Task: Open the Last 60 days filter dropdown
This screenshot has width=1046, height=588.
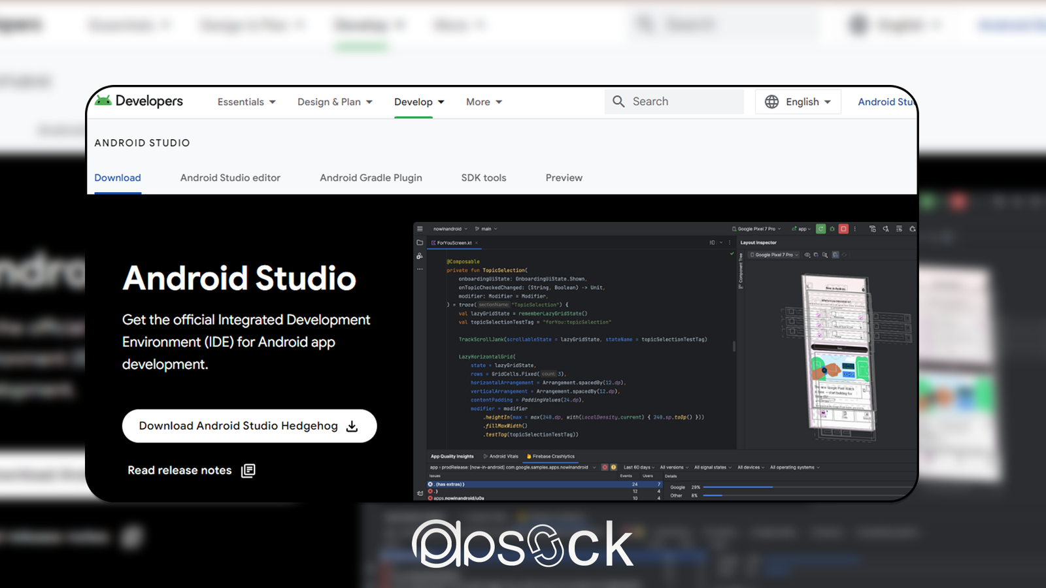Action: pyautogui.click(x=639, y=467)
